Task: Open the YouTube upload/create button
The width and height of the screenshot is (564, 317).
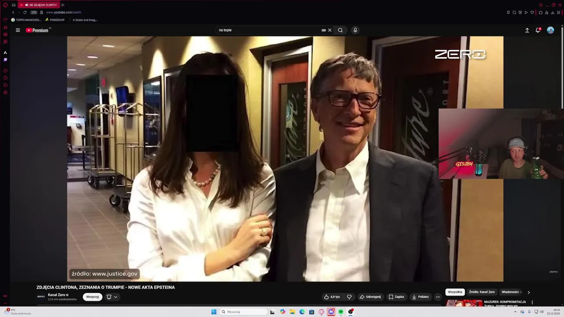Action: click(x=527, y=30)
